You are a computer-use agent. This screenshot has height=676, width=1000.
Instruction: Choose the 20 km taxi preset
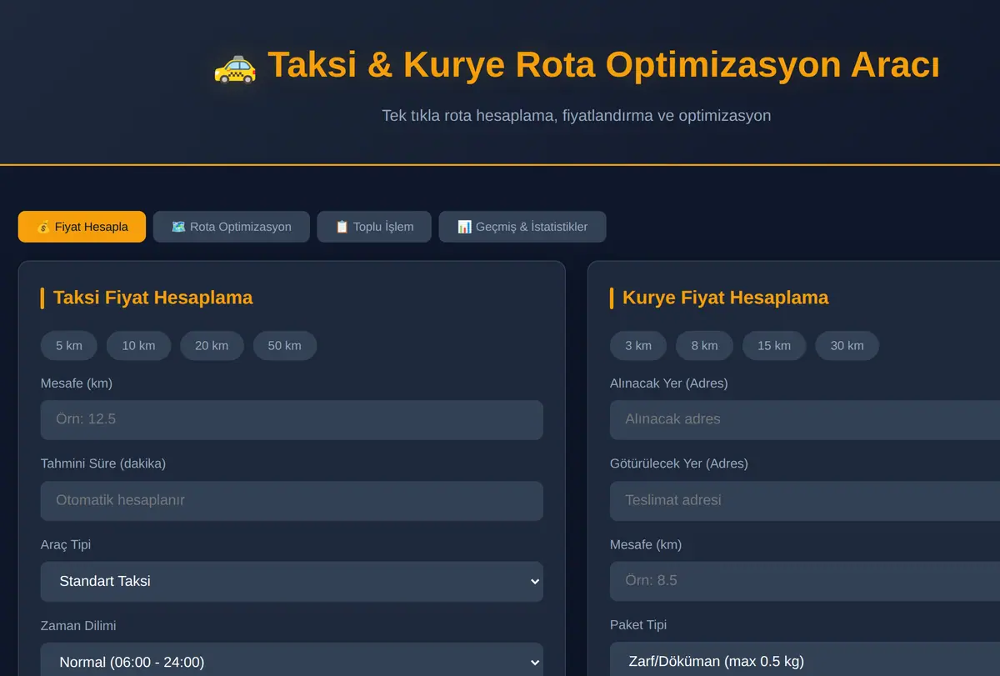(212, 346)
